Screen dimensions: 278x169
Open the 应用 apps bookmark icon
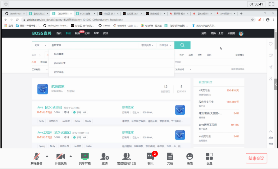[8, 26]
